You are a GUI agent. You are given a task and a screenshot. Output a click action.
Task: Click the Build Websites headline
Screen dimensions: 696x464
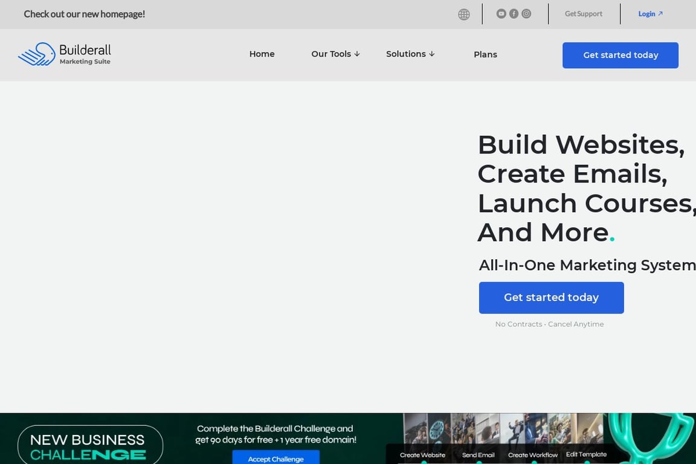[586, 188]
